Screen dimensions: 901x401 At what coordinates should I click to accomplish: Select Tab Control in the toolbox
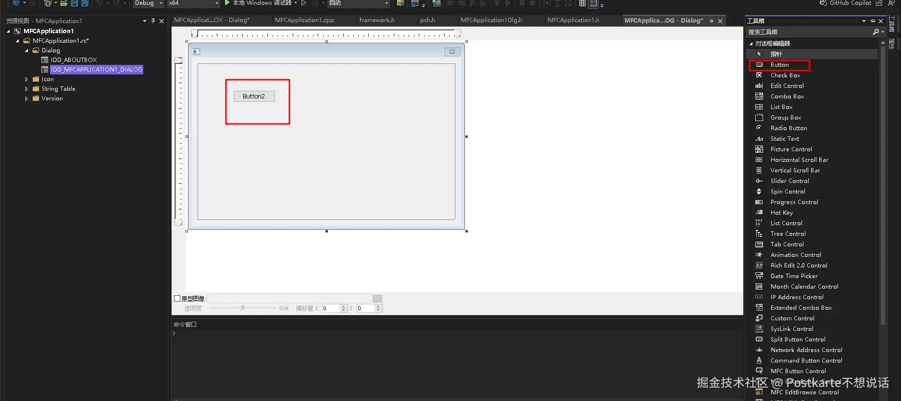(787, 244)
